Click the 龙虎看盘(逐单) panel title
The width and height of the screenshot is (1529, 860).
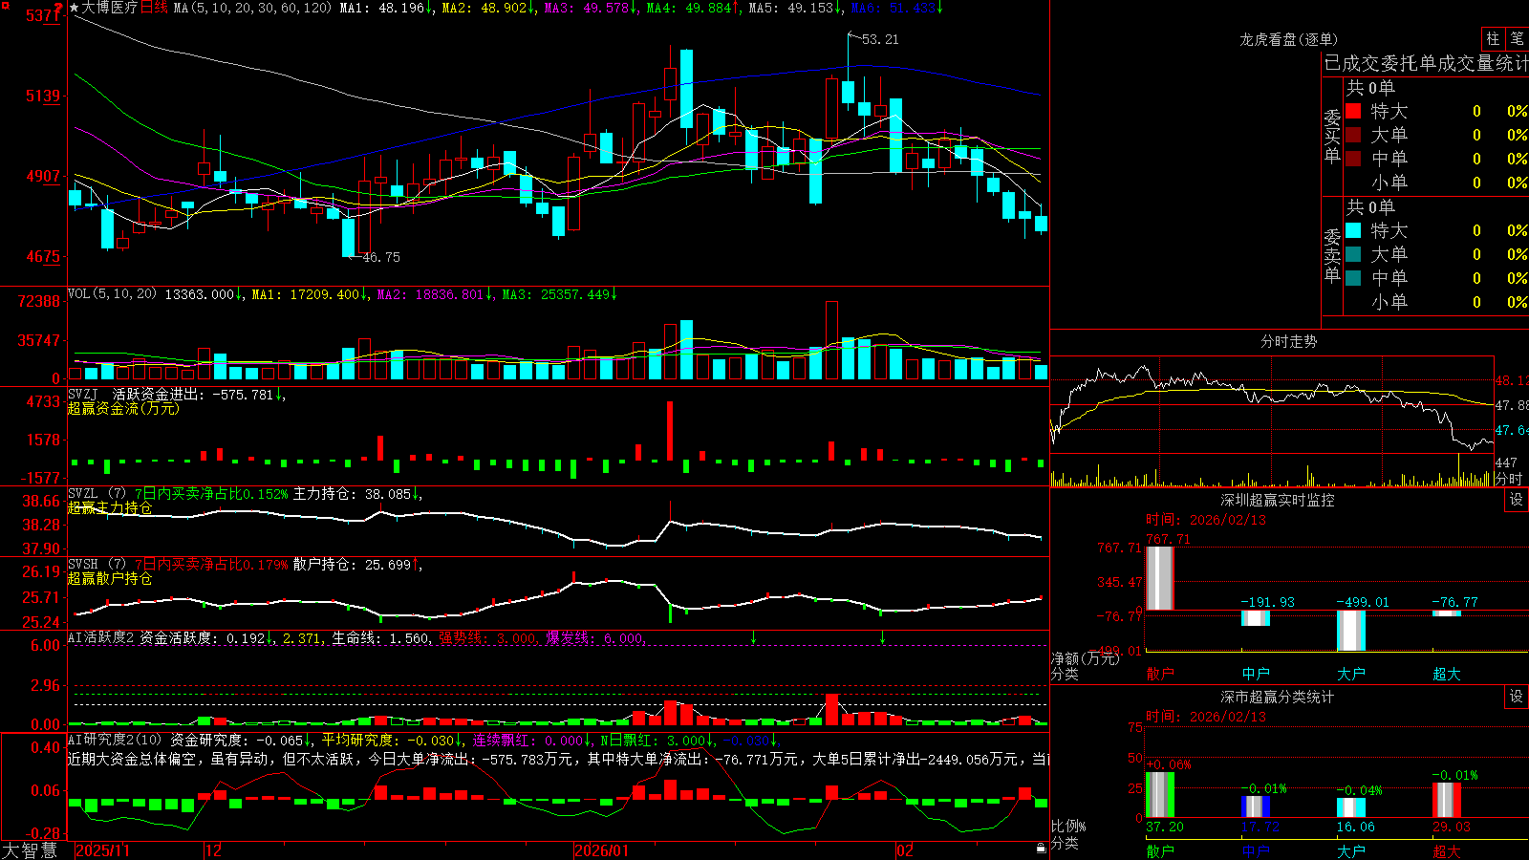click(x=1288, y=39)
